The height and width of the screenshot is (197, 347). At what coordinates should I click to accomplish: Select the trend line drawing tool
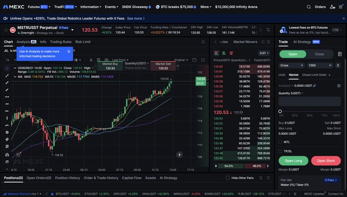pos(7,76)
